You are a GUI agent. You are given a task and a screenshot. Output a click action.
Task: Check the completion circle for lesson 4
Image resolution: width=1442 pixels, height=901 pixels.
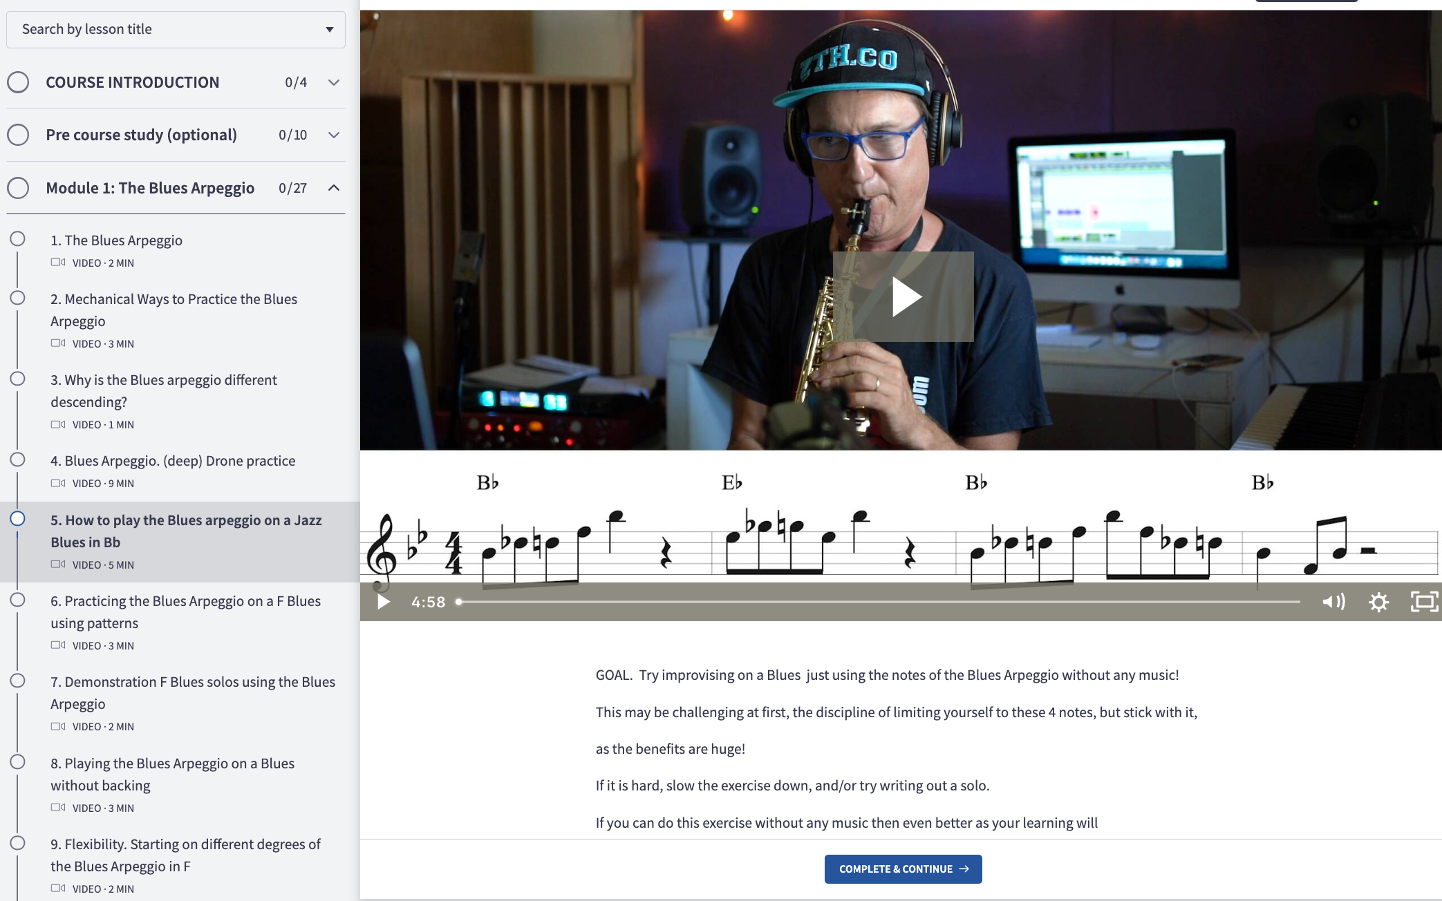(19, 458)
